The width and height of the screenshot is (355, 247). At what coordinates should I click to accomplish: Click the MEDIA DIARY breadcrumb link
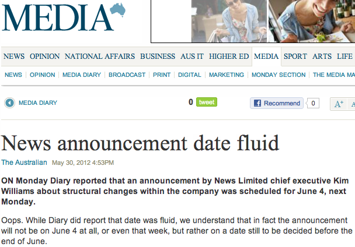pos(38,103)
